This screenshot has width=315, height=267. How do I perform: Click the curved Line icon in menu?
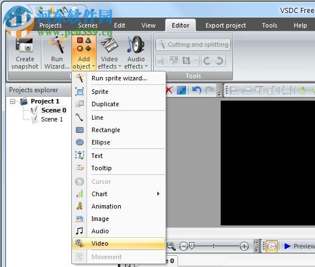coord(80,117)
